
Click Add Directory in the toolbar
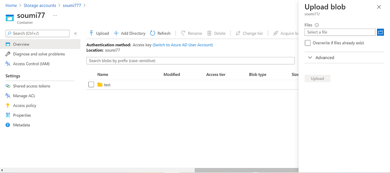(x=129, y=33)
